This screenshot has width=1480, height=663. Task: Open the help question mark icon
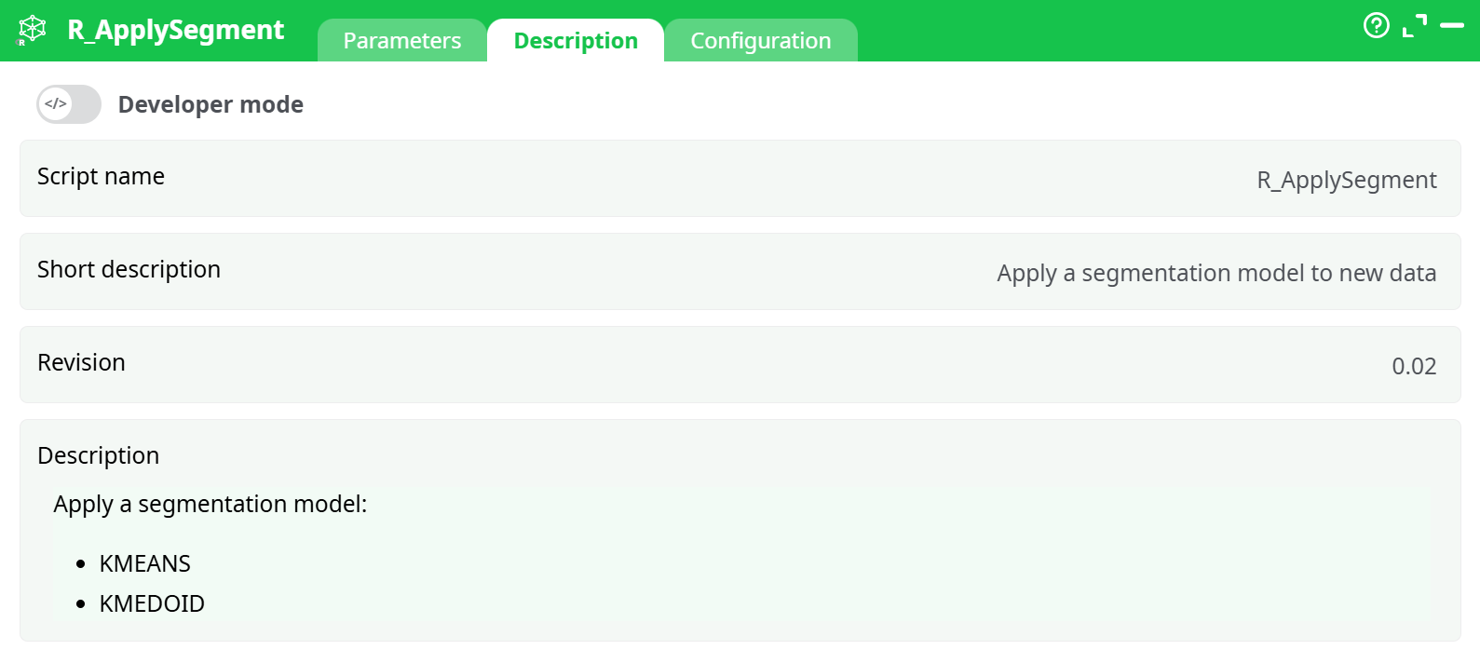coord(1376,25)
